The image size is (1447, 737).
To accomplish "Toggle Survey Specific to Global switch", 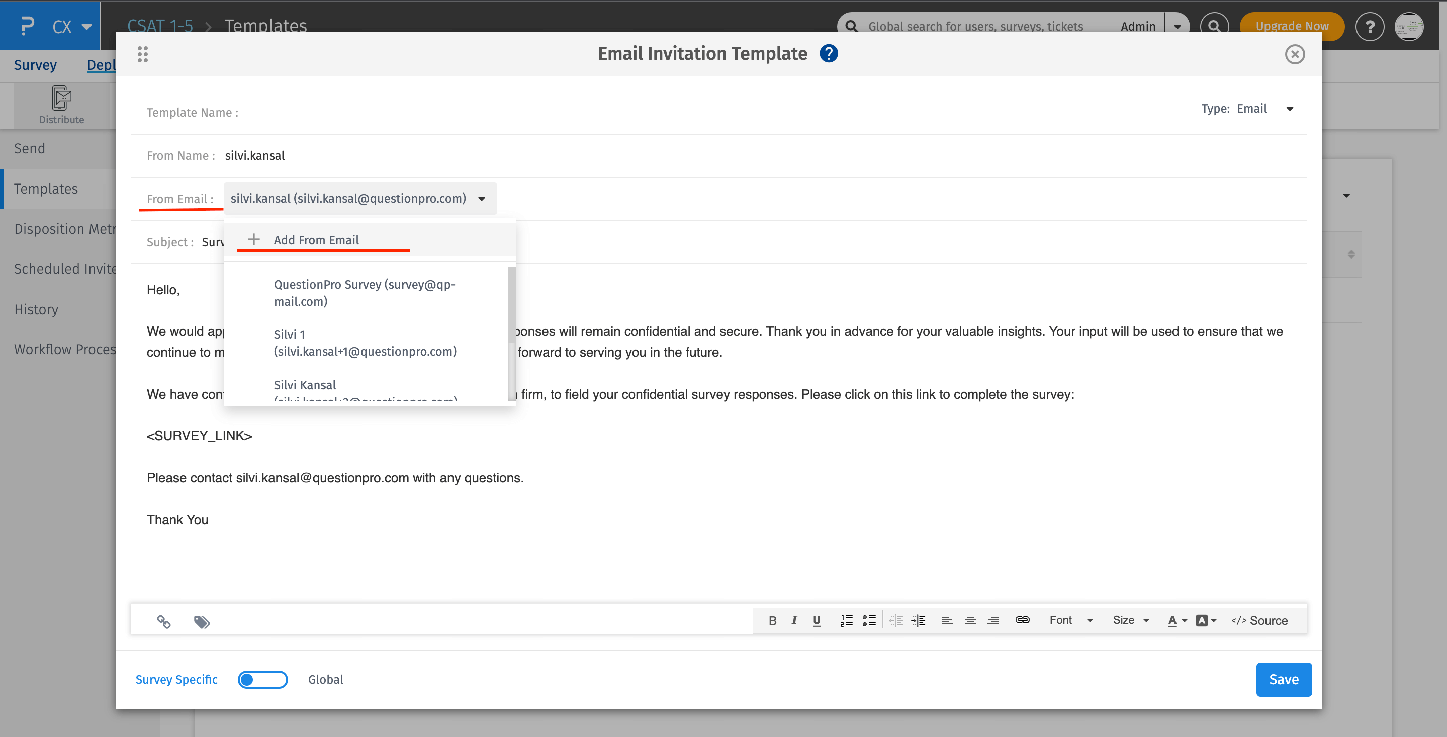I will pyautogui.click(x=262, y=679).
